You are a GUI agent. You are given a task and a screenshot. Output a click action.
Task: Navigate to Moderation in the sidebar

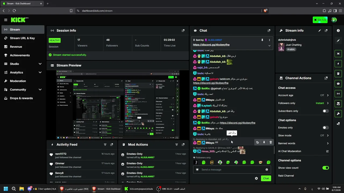point(23,81)
